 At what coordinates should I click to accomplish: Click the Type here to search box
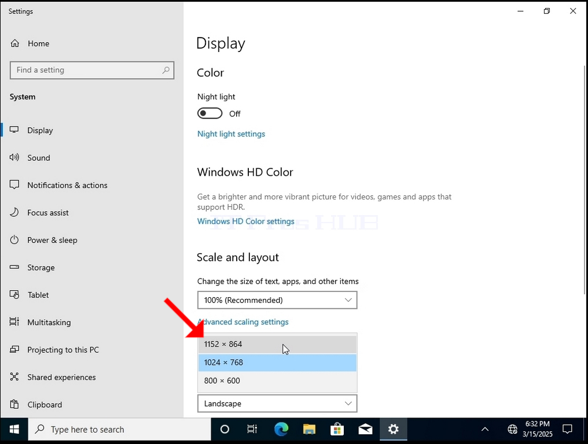(120, 430)
